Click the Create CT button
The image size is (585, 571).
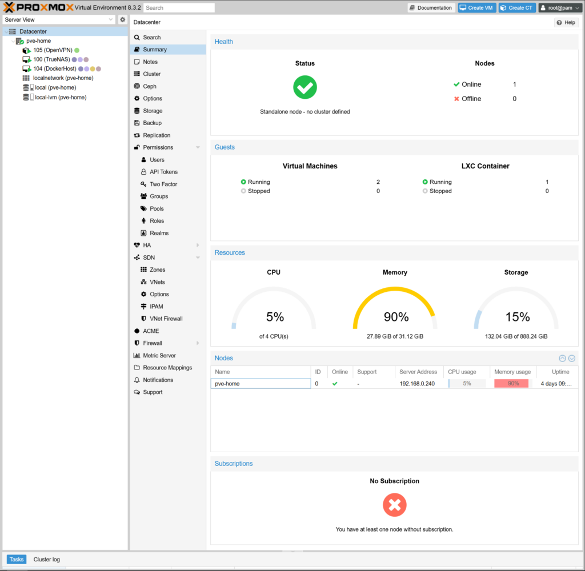(516, 8)
